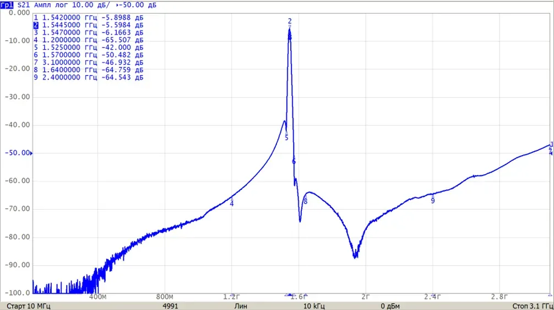Click marker 5 on the trace left of peak

coord(286,136)
